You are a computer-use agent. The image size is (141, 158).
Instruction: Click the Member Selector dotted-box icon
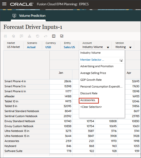pyautogui.click(x=121, y=60)
